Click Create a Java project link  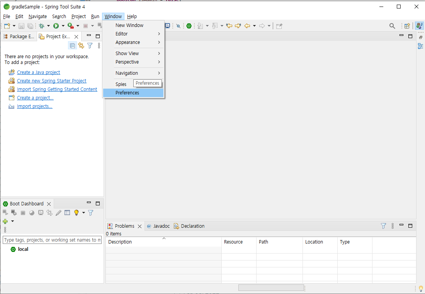coord(39,72)
